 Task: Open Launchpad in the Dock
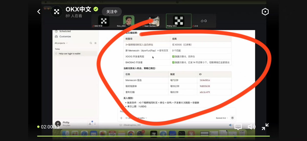tap(75, 134)
